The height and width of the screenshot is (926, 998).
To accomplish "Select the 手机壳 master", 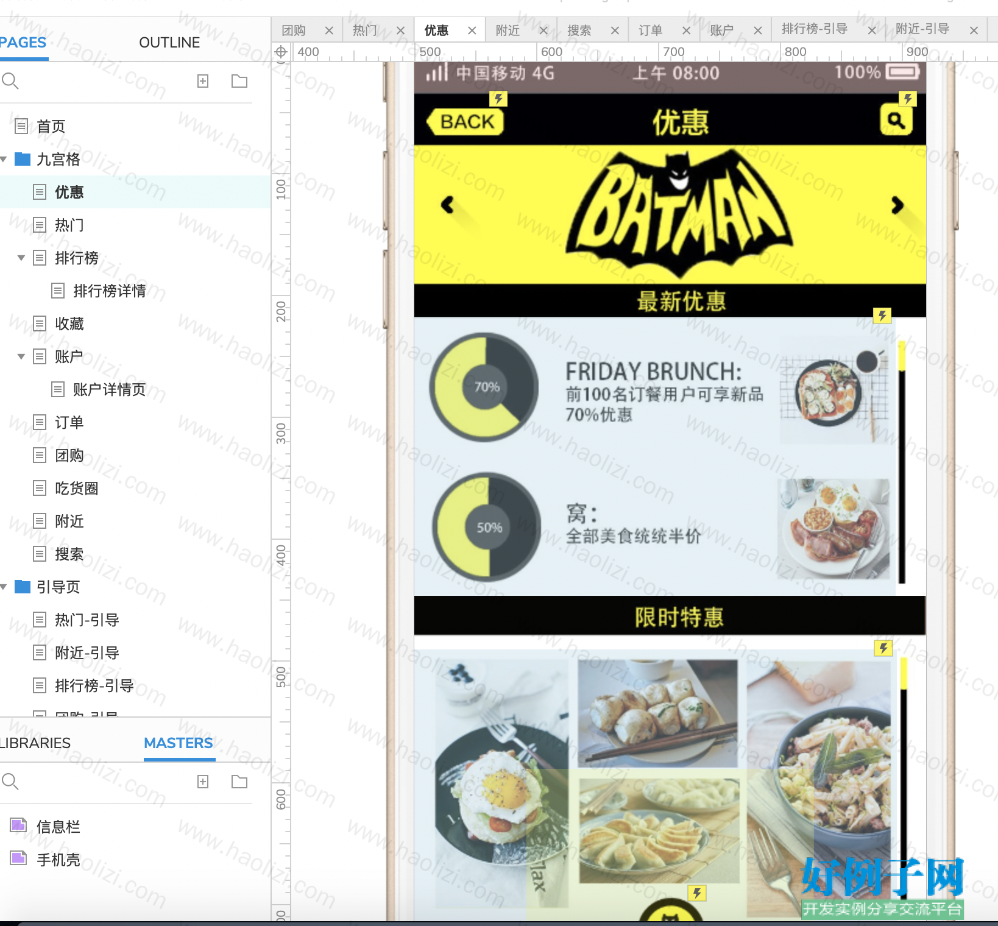I will point(58,860).
